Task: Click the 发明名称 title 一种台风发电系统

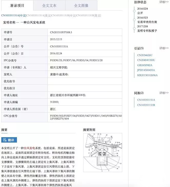Action: click(33, 22)
